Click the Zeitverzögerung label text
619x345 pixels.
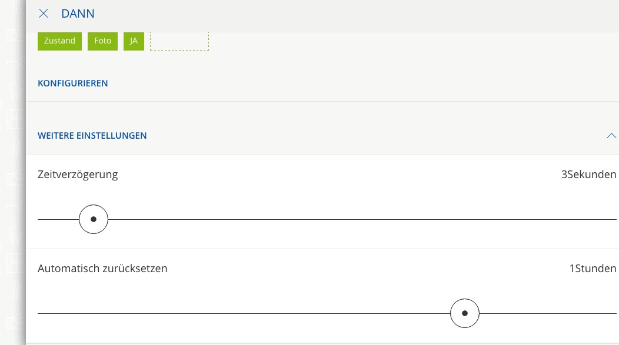pyautogui.click(x=78, y=175)
